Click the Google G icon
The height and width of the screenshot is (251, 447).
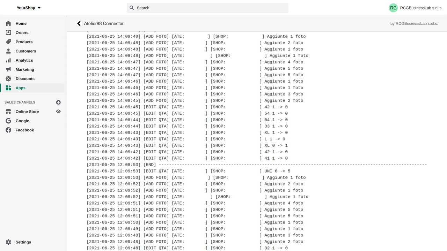point(8,121)
